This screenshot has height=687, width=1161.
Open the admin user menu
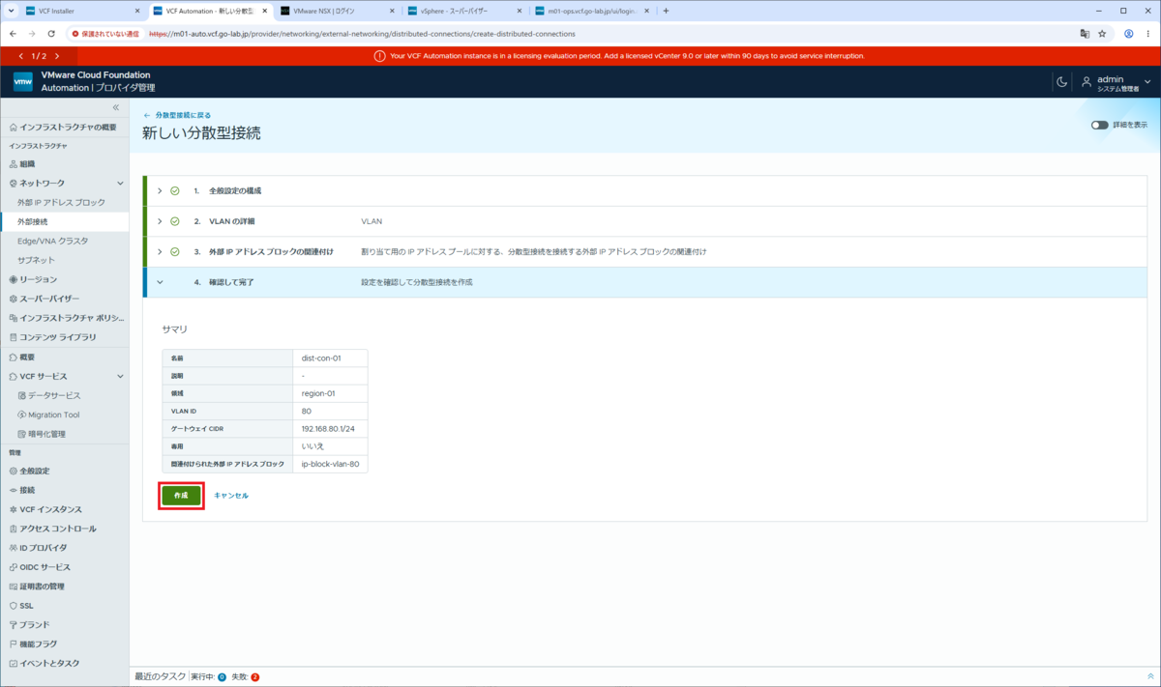click(x=1116, y=82)
